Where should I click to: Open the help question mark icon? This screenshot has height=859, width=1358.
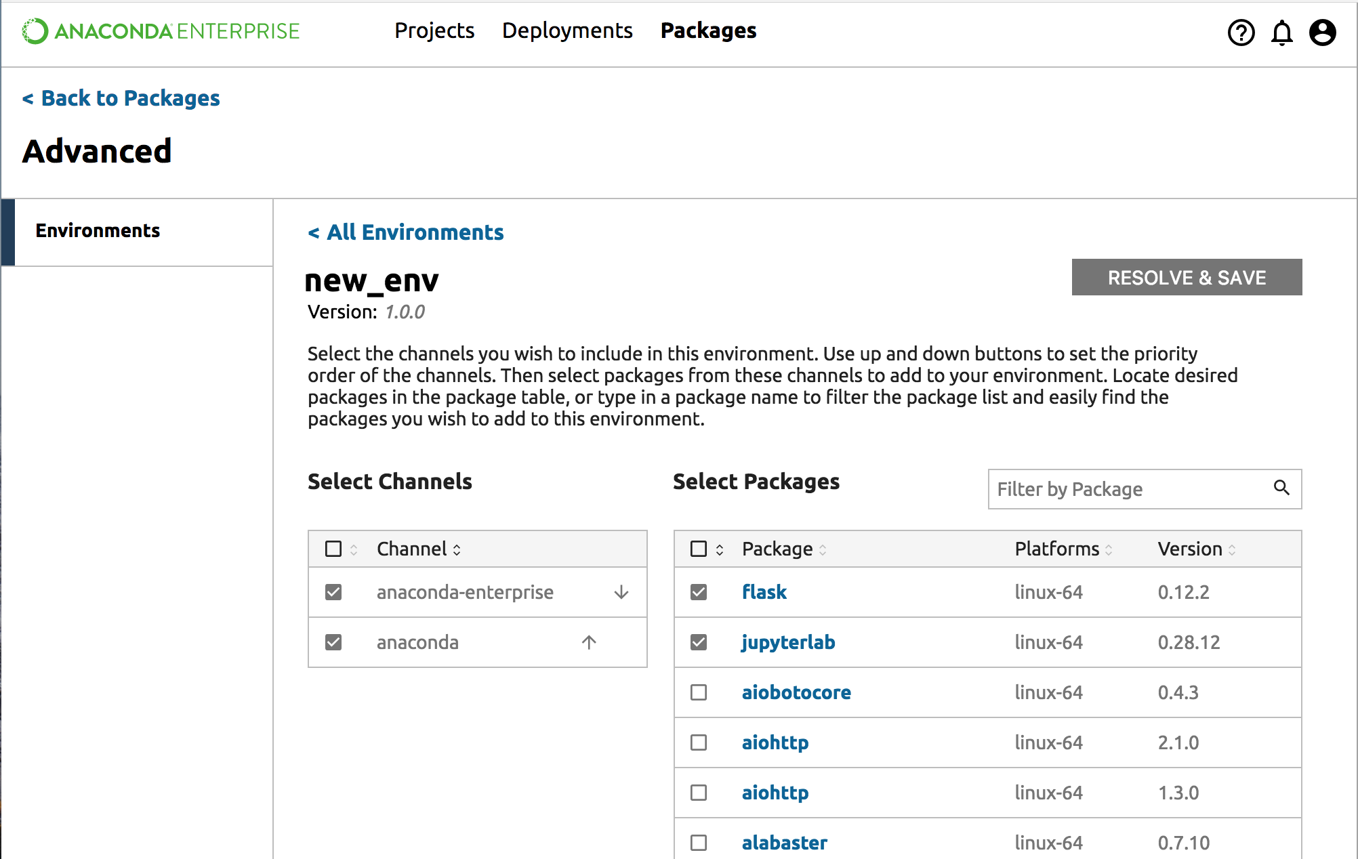1241,32
